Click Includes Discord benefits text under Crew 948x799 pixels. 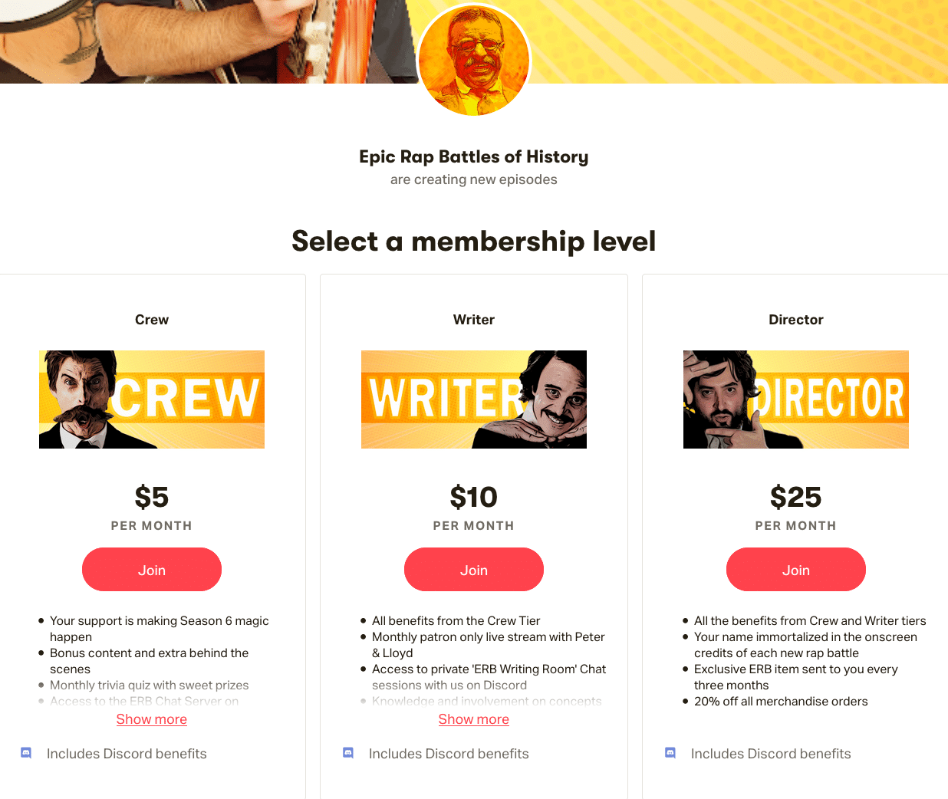point(127,754)
